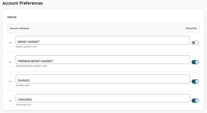Image resolution: width=207 pixels, height=113 pixels.
Task: Edit the MONEY MARKET nickname field
Action: coord(103,41)
